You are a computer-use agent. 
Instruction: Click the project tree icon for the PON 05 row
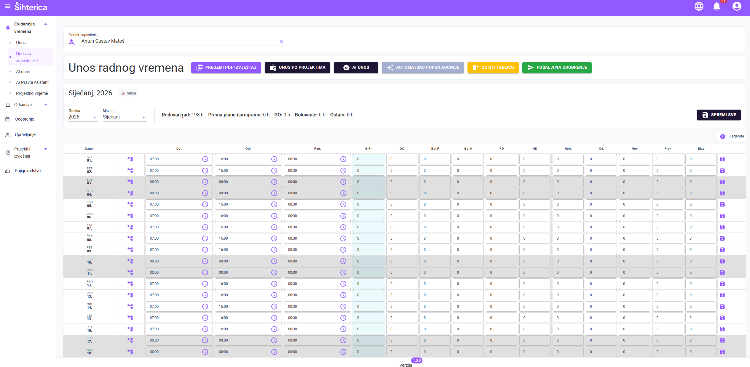pyautogui.click(x=130, y=205)
